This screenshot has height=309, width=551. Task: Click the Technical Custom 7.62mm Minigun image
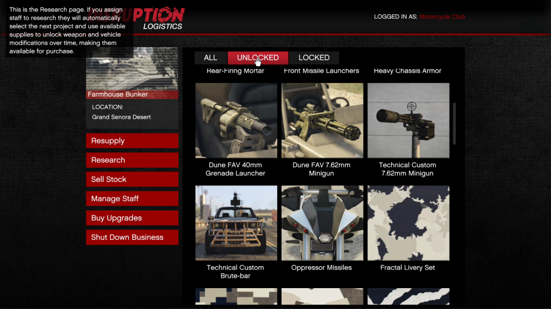(x=408, y=120)
